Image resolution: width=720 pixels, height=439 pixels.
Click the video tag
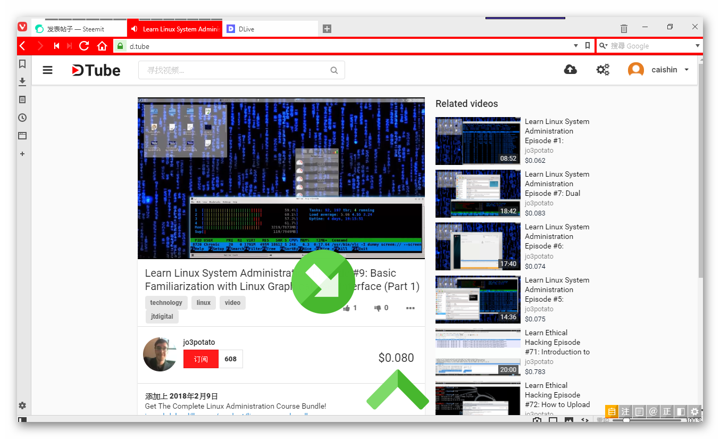click(x=232, y=303)
